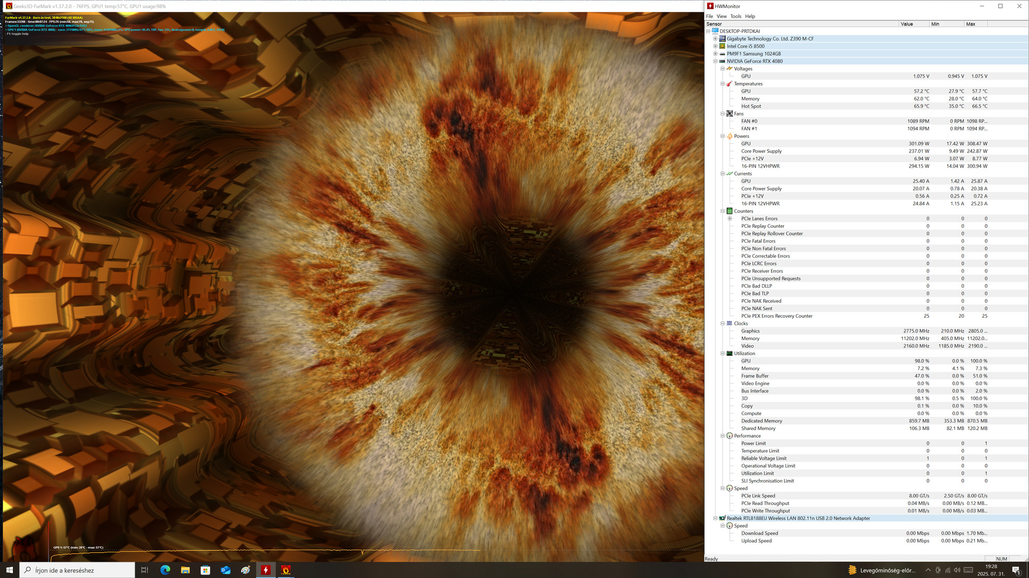Open the Tools menu
Image resolution: width=1029 pixels, height=578 pixels.
click(x=735, y=16)
